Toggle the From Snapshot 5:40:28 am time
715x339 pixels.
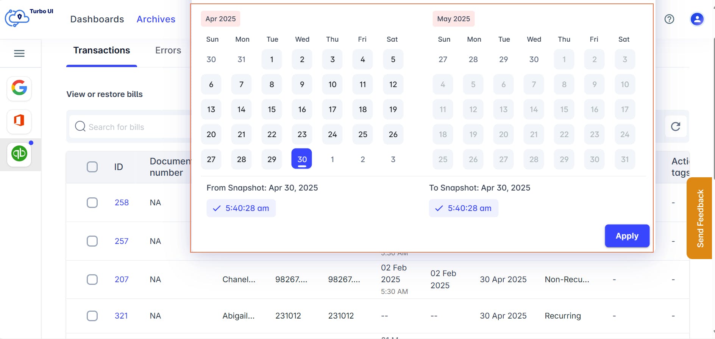241,208
